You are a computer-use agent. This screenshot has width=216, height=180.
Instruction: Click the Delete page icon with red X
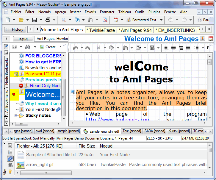[105, 20]
